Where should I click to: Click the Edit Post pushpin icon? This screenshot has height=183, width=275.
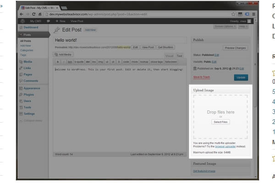(x=57, y=30)
